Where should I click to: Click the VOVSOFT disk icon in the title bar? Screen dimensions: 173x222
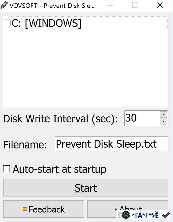4,5
